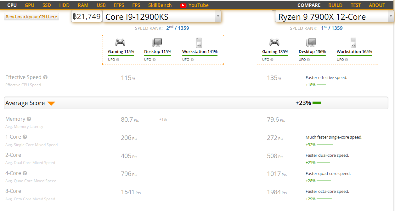
Task: Open the RAM tab
Action: [83, 5]
